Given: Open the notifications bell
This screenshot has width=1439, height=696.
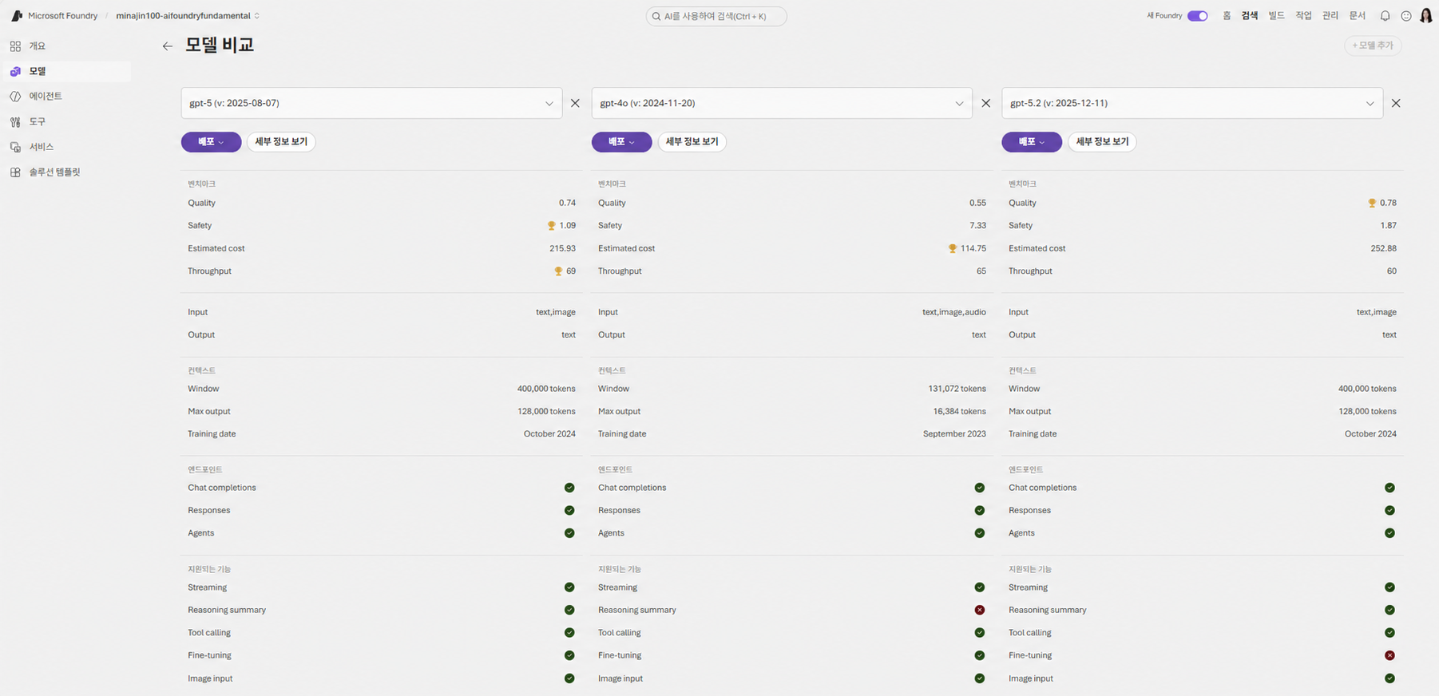Looking at the screenshot, I should (1385, 16).
